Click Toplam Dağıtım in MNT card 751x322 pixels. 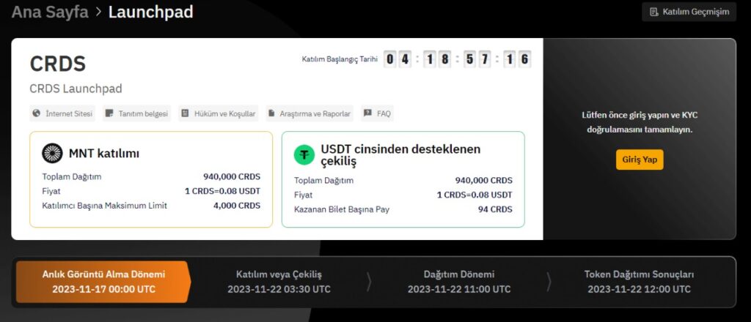pos(72,177)
